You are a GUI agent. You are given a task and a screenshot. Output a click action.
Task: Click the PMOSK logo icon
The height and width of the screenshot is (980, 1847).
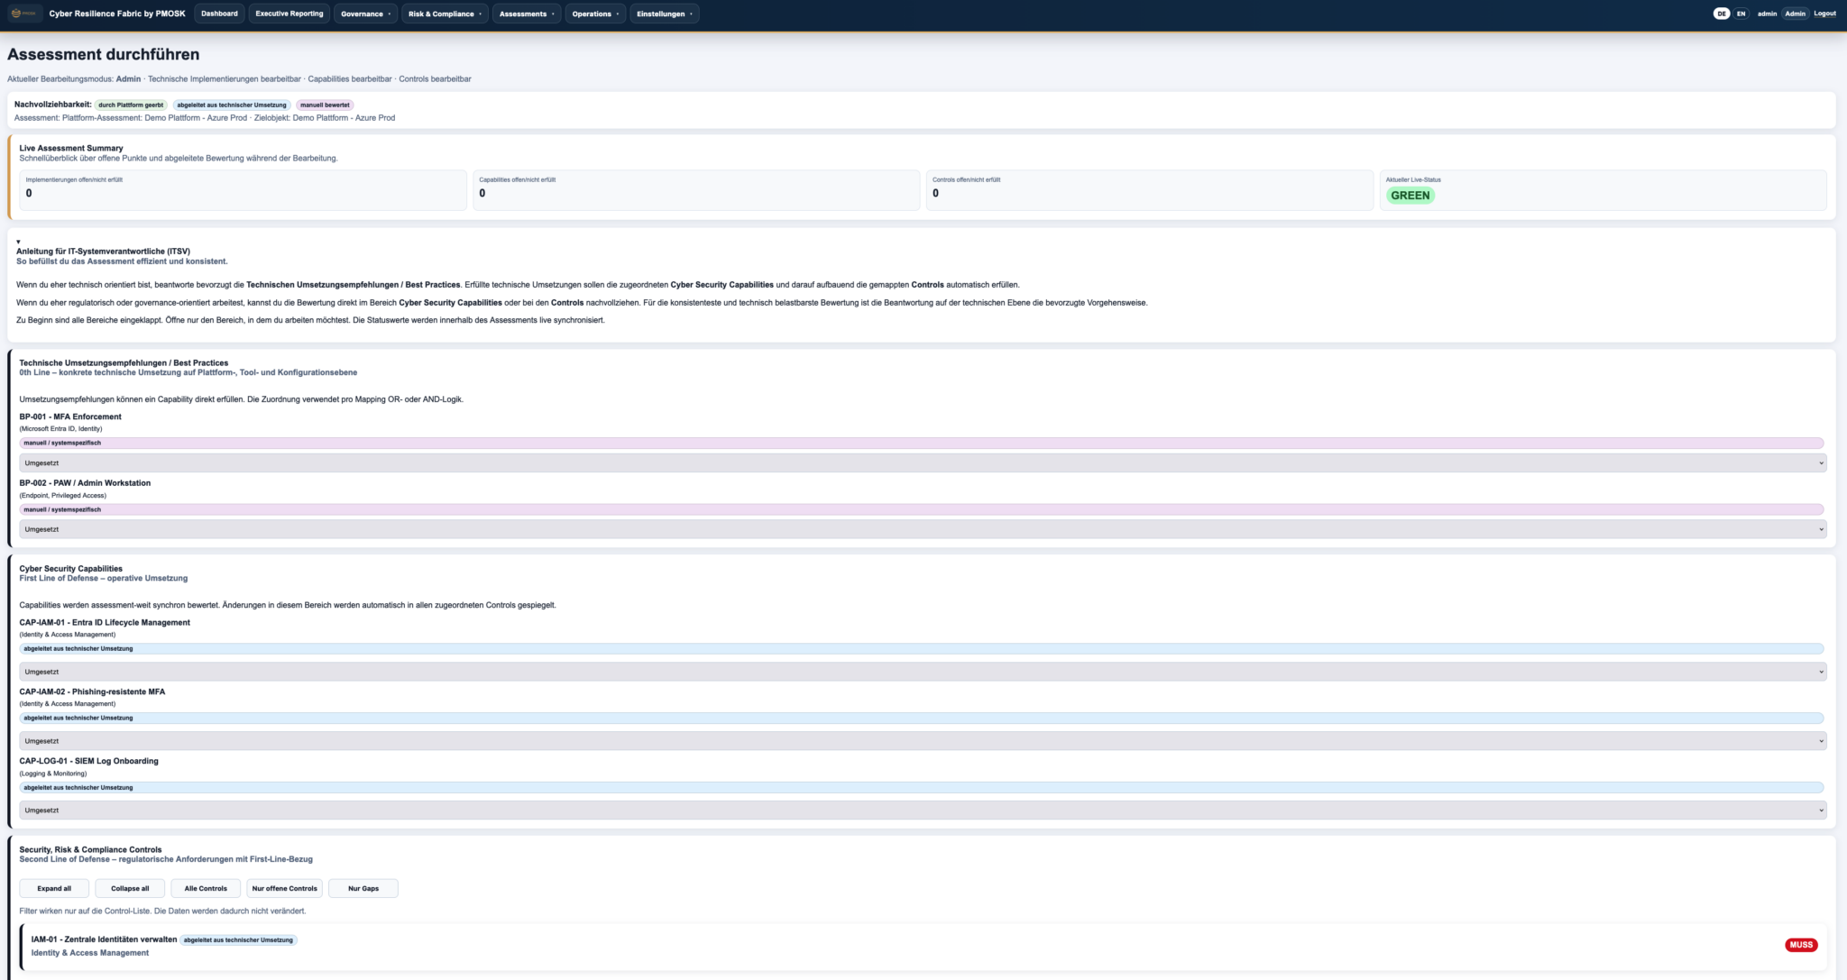tap(24, 14)
